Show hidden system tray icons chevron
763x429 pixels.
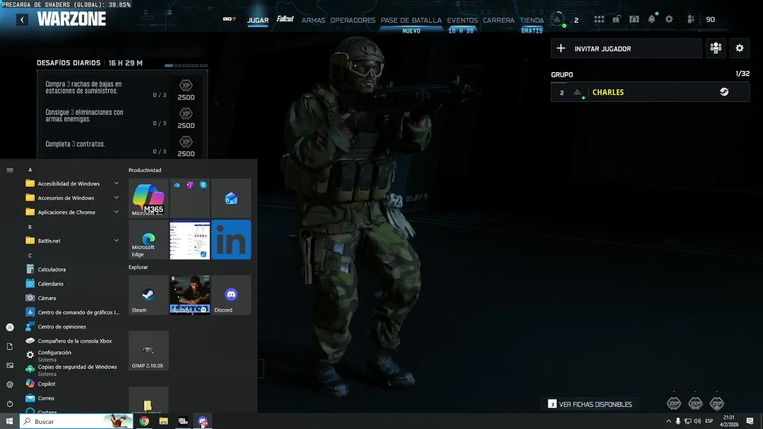pos(668,421)
